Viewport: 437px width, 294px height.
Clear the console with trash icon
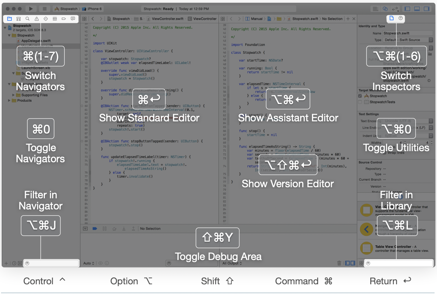click(x=339, y=263)
